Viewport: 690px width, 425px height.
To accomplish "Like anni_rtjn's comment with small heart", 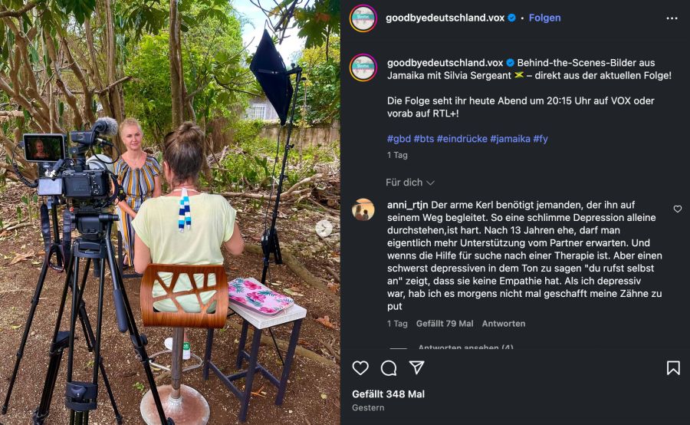I will (677, 209).
